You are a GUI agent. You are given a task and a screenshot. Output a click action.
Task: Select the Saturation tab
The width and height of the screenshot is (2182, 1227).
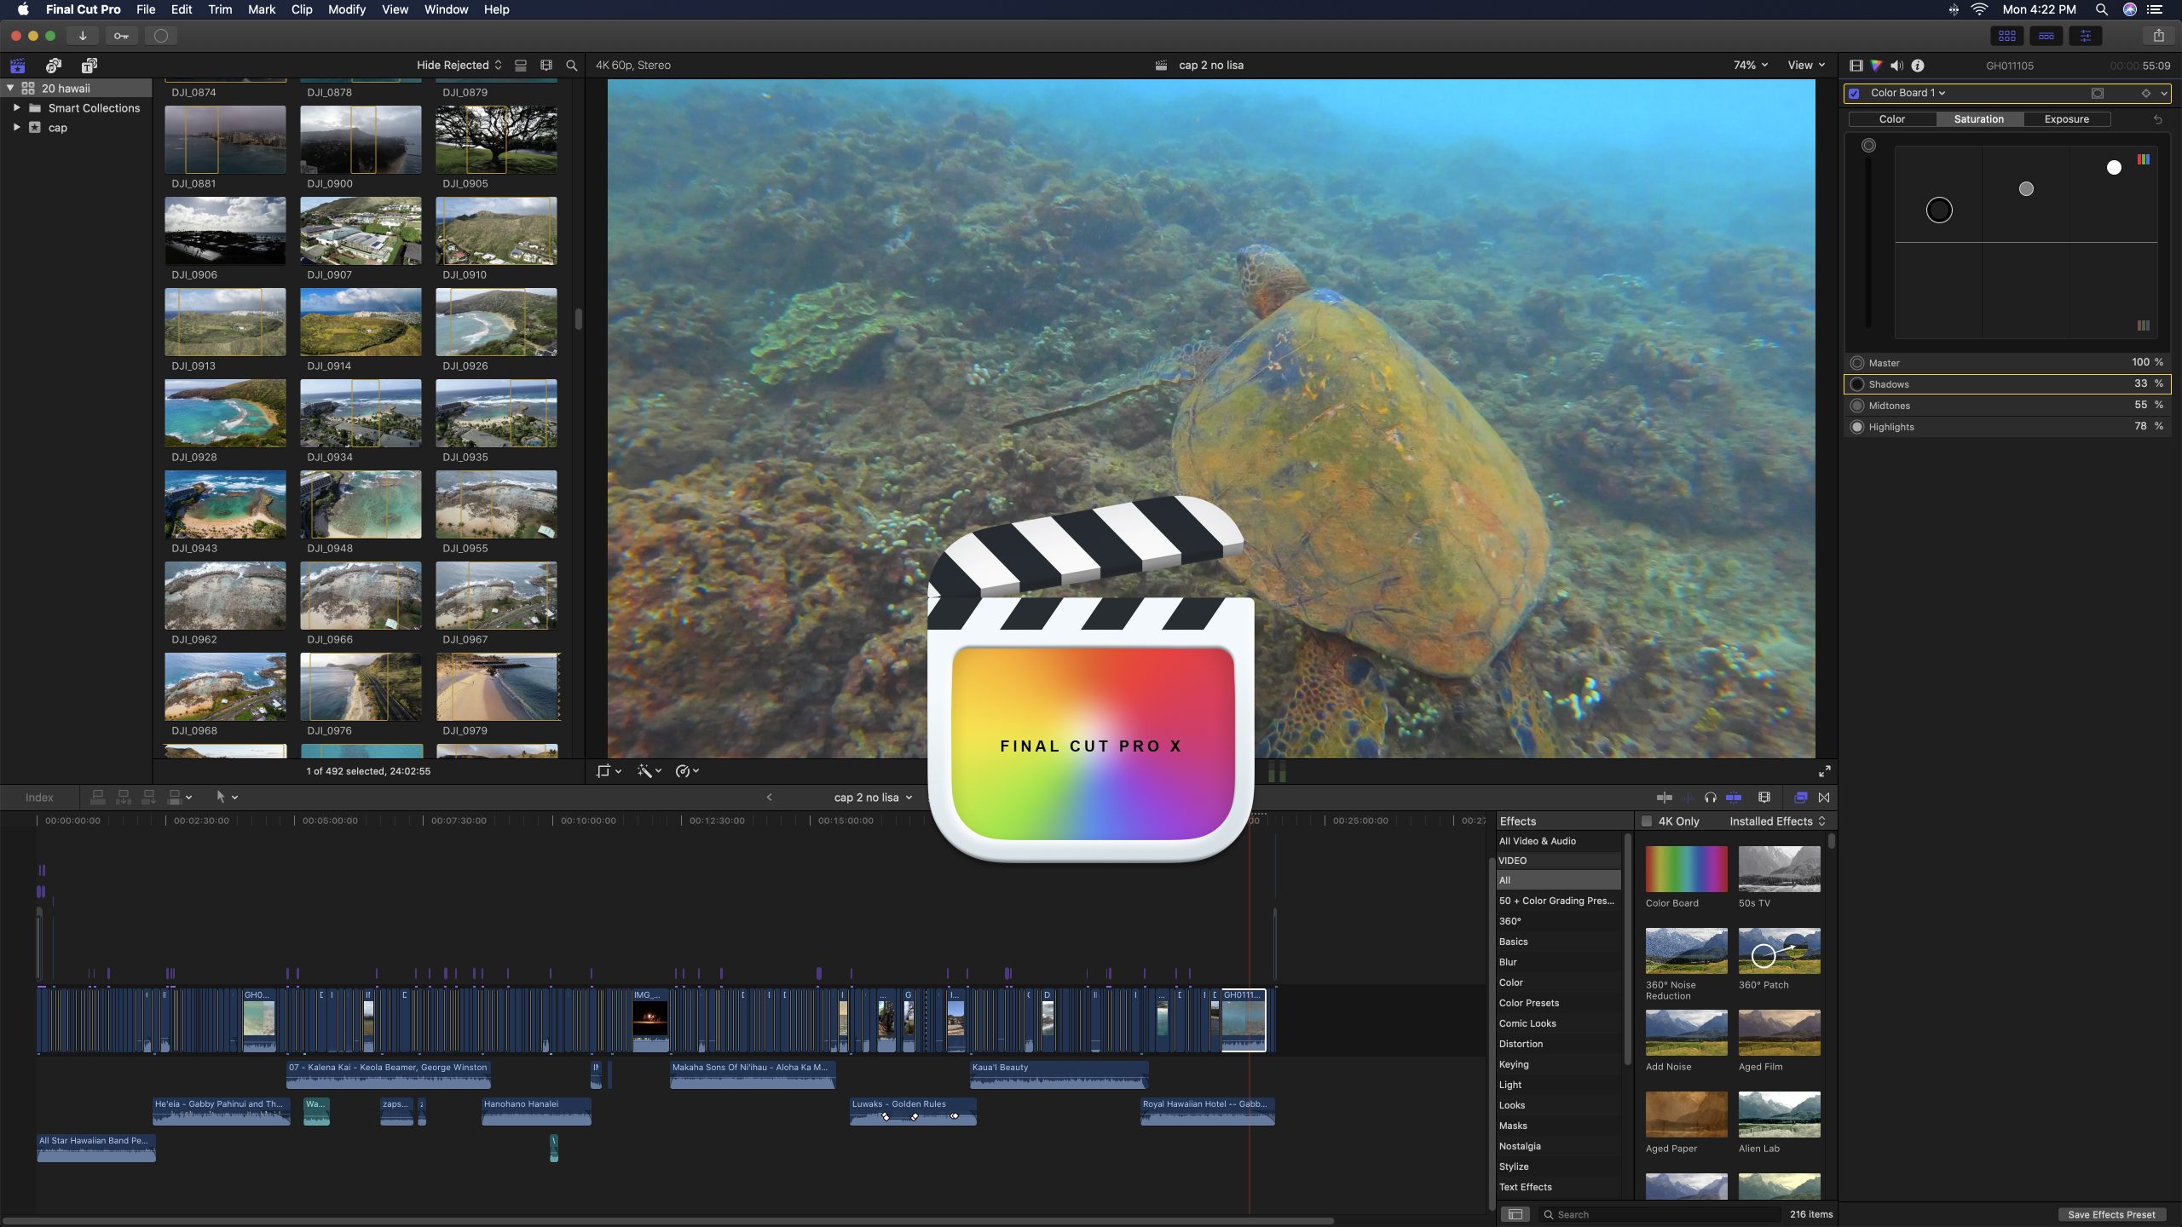pyautogui.click(x=1979, y=119)
